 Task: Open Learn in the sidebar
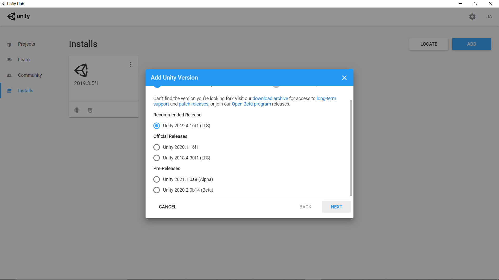(x=24, y=60)
